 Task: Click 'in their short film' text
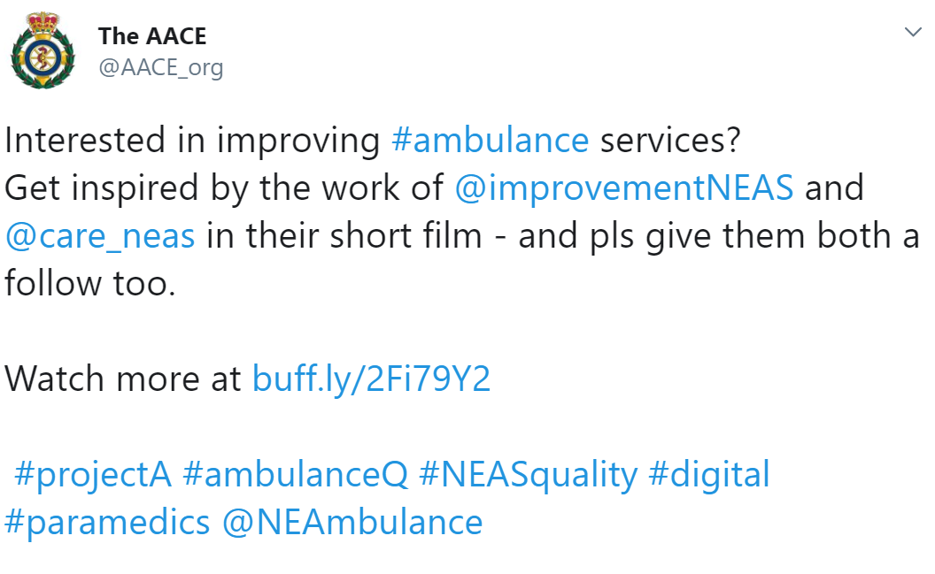[x=344, y=236]
